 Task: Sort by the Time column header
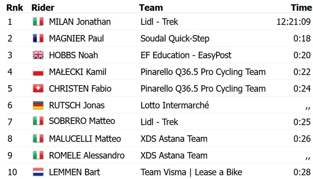pos(302,8)
